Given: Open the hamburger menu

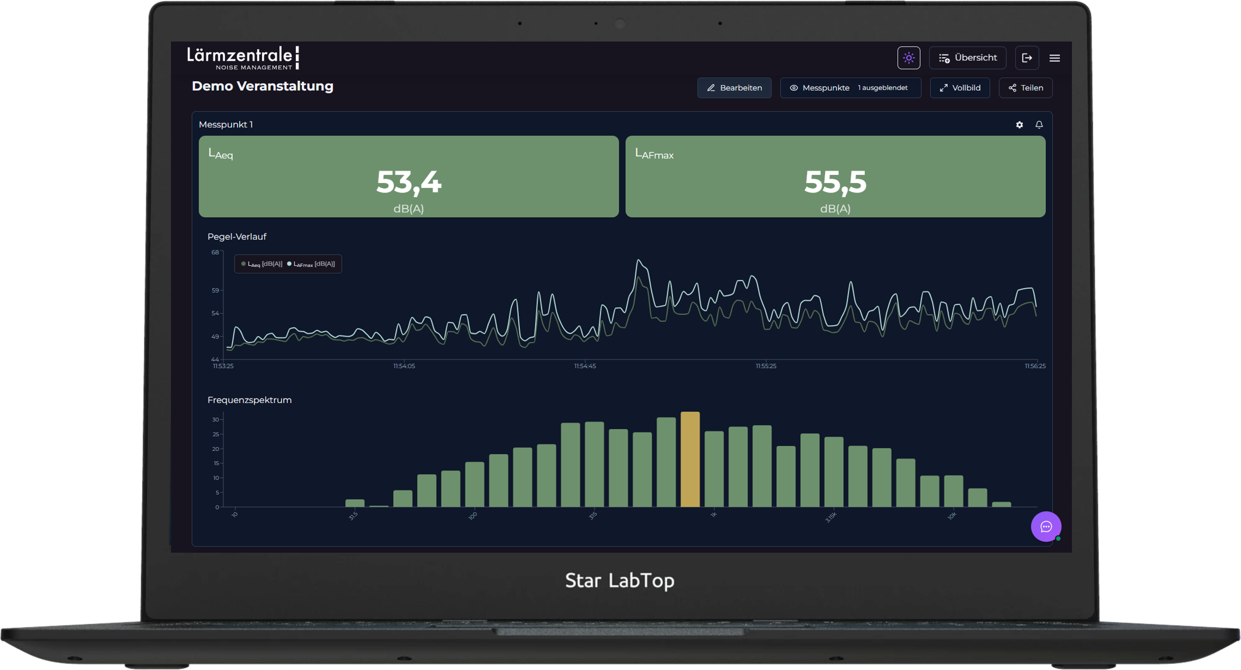Looking at the screenshot, I should [1054, 58].
